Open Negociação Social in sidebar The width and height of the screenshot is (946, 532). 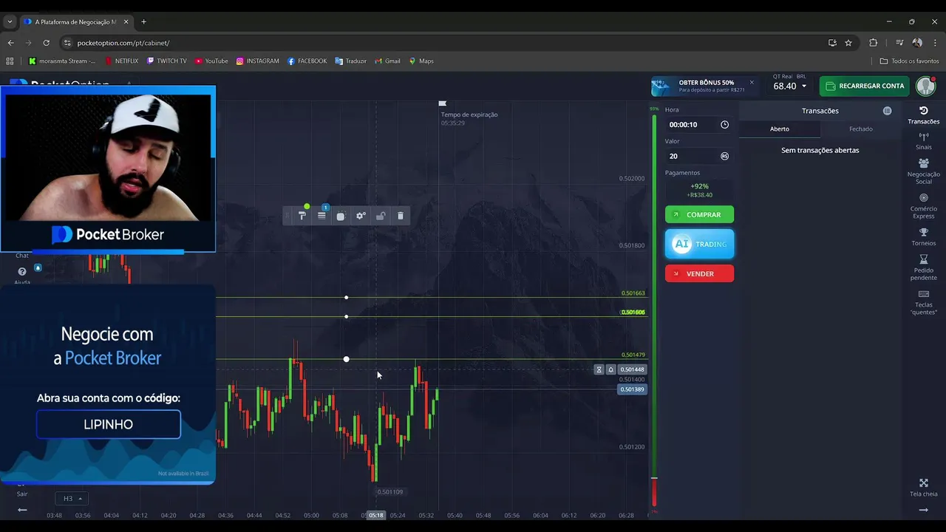pyautogui.click(x=923, y=171)
